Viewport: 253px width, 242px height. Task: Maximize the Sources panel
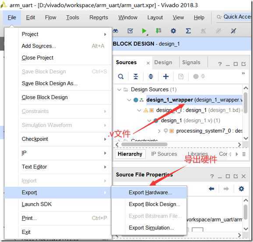tap(235, 64)
